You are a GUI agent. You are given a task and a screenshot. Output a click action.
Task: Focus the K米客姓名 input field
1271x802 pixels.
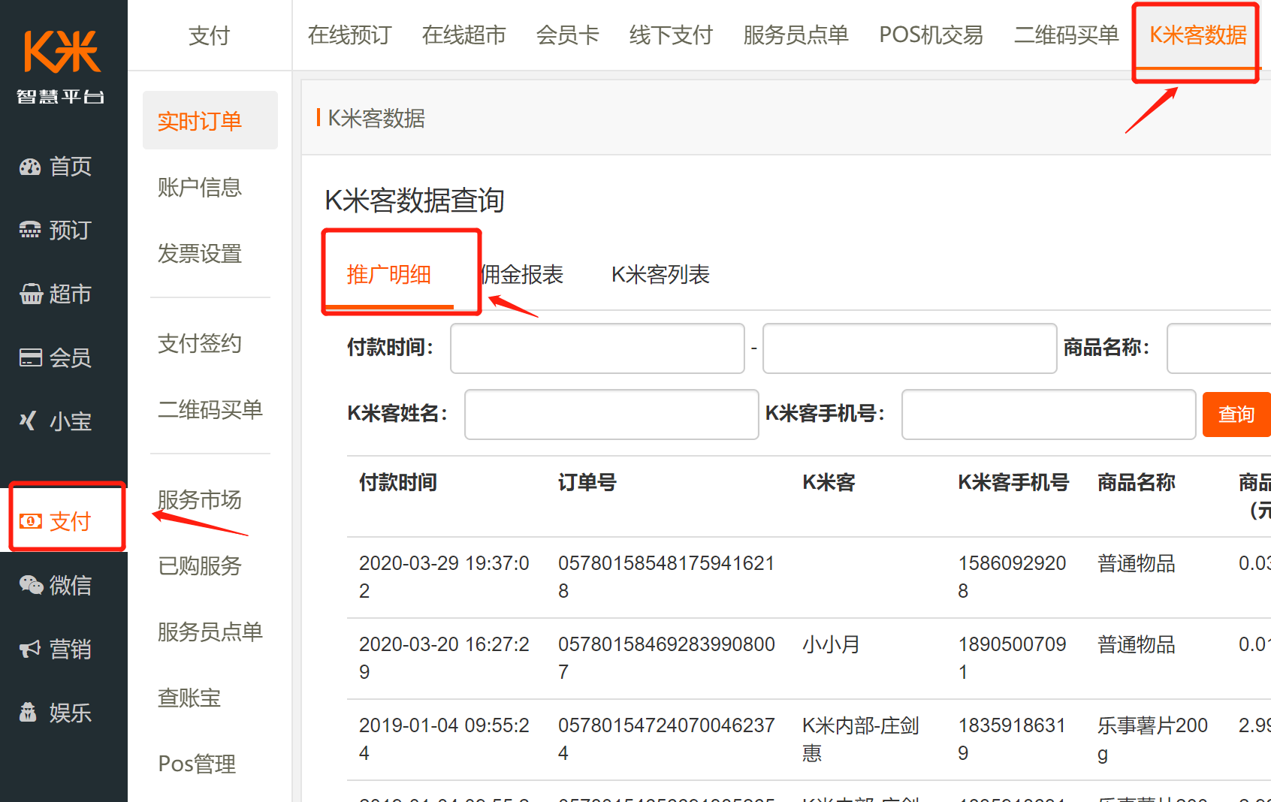(611, 415)
